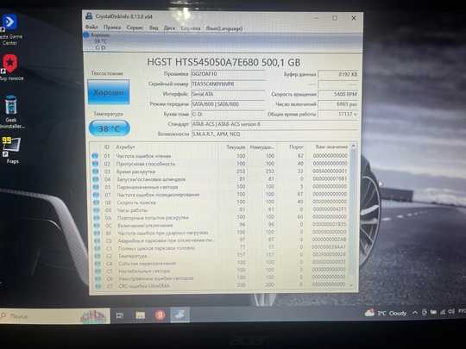
Task: Open the Мир танков desktop shortcut
Action: click(10, 68)
